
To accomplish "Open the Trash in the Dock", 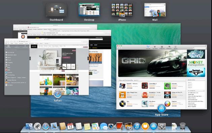I will click(x=182, y=126).
